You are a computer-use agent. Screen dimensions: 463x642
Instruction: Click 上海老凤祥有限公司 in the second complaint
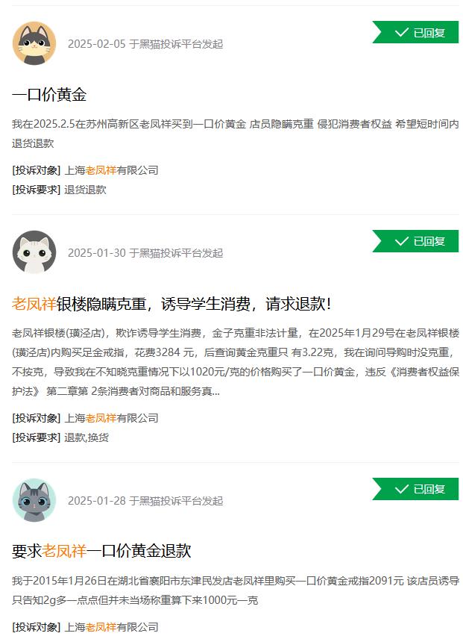coord(111,418)
